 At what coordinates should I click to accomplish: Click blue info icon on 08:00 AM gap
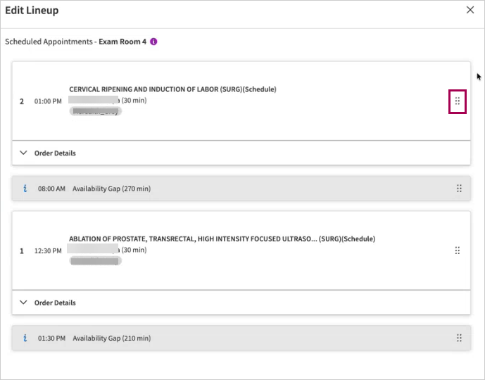(25, 189)
